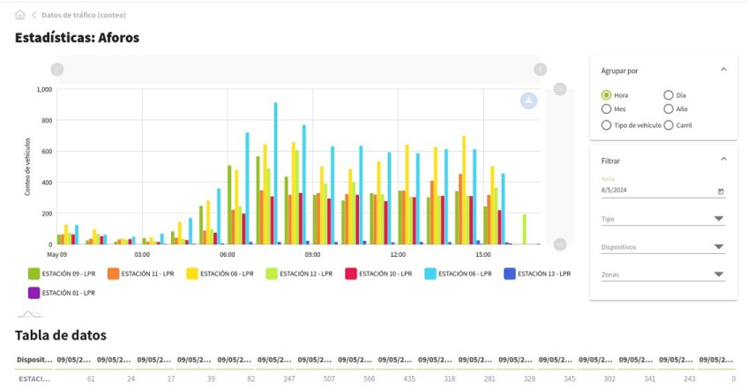The image size is (747, 390).
Task: Click the Fecha date input field
Action: [x=653, y=190]
